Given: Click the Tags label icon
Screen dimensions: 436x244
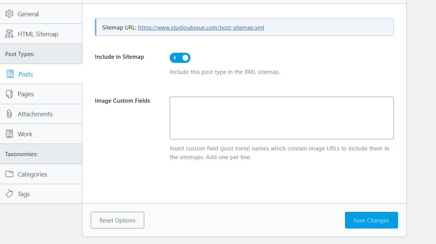Looking at the screenshot, I should click(x=9, y=194).
